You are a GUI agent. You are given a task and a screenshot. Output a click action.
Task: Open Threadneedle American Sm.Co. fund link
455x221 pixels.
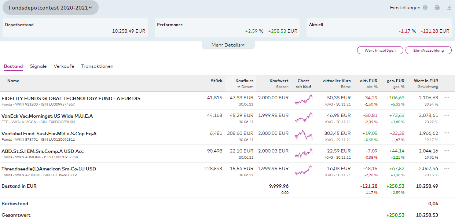coord(49,169)
